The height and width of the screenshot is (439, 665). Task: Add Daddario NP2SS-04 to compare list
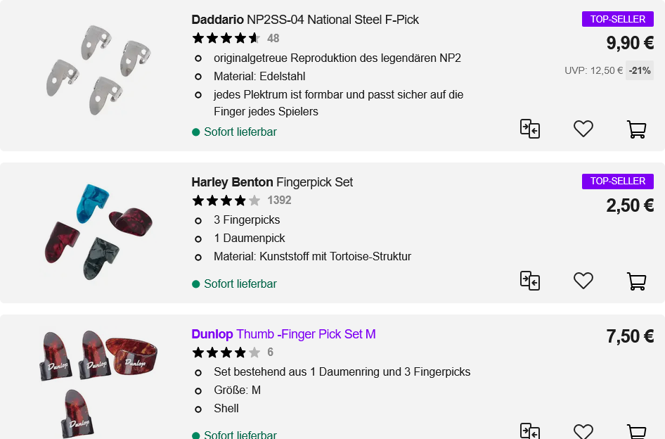pyautogui.click(x=530, y=129)
